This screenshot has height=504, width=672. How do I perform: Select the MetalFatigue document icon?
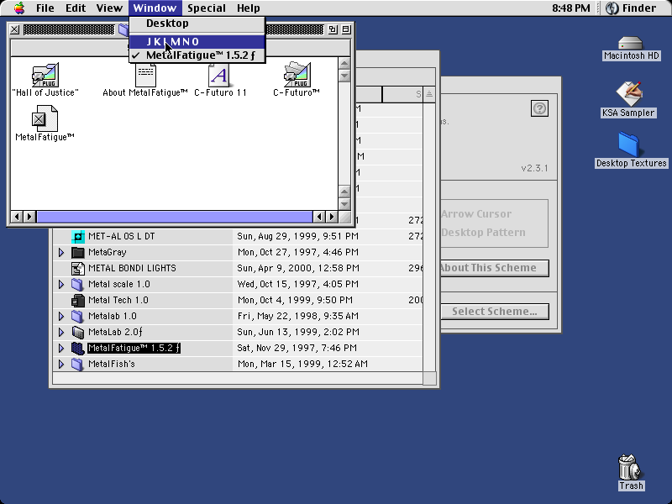pyautogui.click(x=45, y=118)
